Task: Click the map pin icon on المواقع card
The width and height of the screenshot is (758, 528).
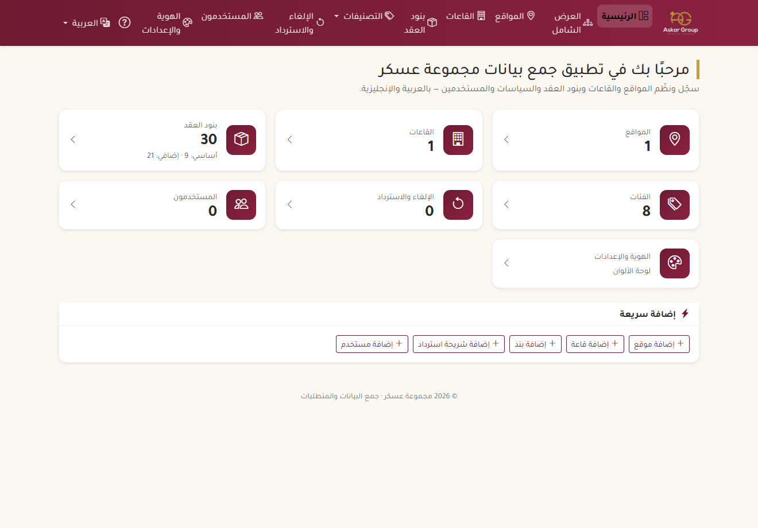Action: pos(675,139)
